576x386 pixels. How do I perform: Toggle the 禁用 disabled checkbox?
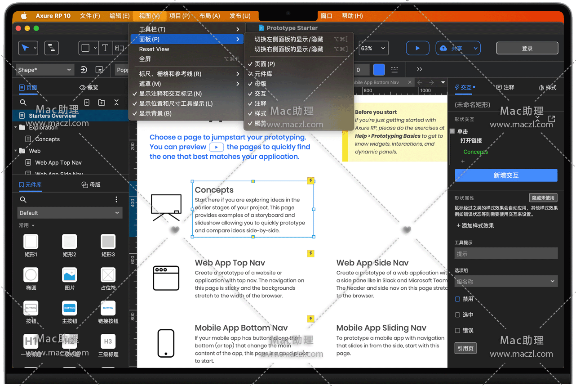coord(457,299)
